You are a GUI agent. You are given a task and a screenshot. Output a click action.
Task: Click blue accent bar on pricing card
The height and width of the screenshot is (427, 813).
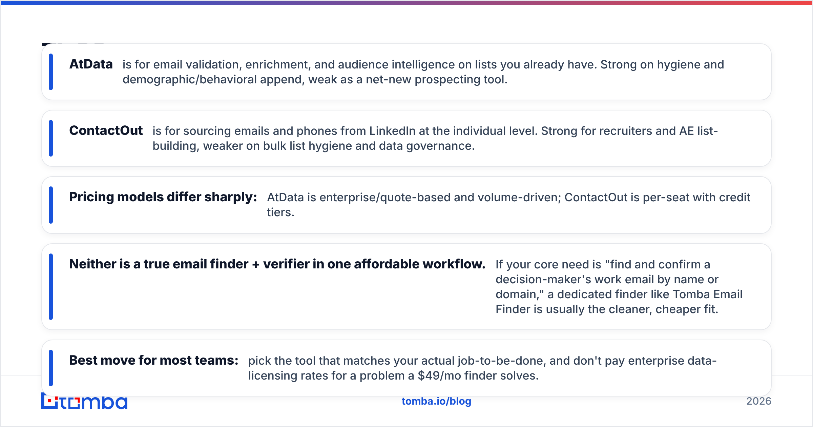(x=51, y=205)
